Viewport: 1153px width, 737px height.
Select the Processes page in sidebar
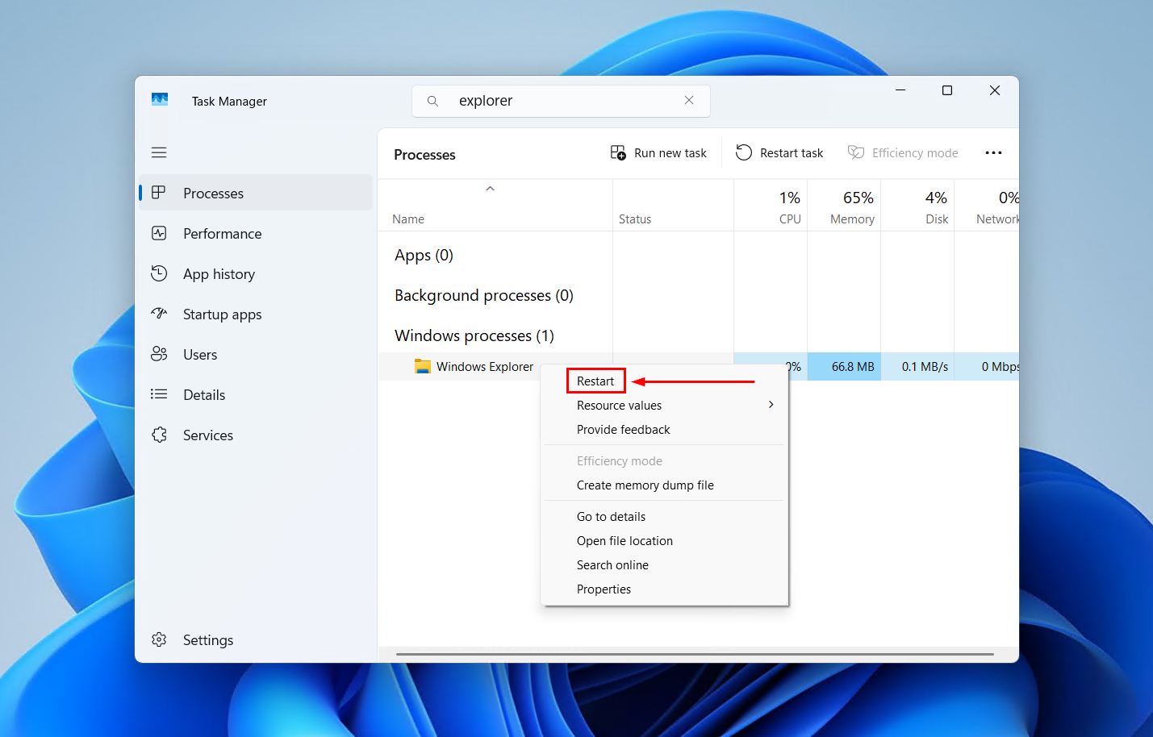[256, 193]
